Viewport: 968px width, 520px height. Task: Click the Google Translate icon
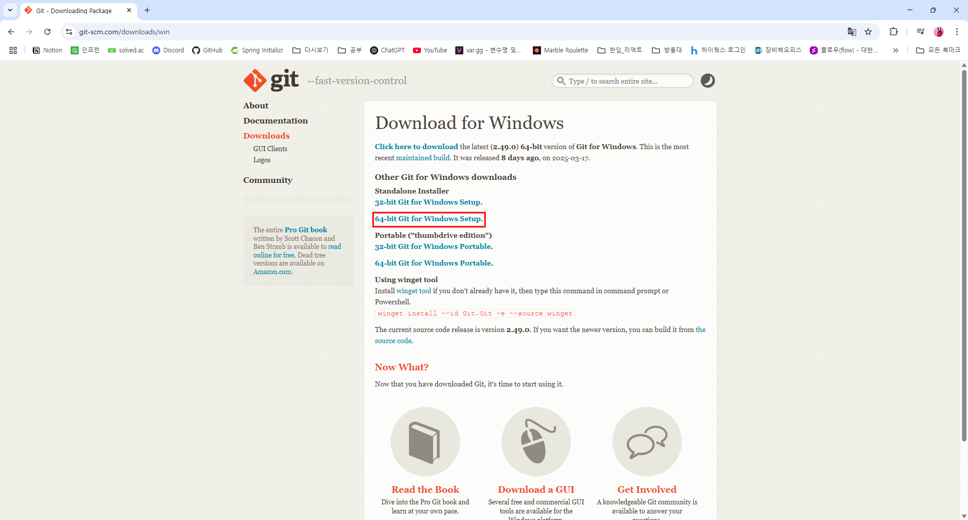click(852, 32)
